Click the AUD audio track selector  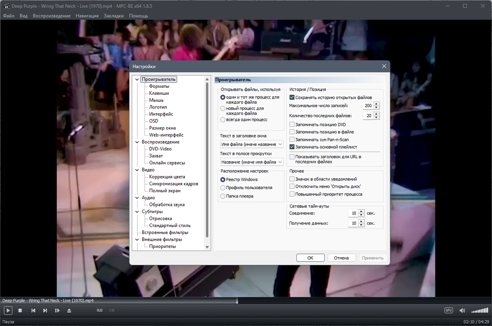100,310
